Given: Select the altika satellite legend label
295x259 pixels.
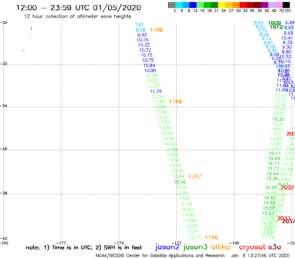Looking at the screenshot, I should tap(221, 247).
